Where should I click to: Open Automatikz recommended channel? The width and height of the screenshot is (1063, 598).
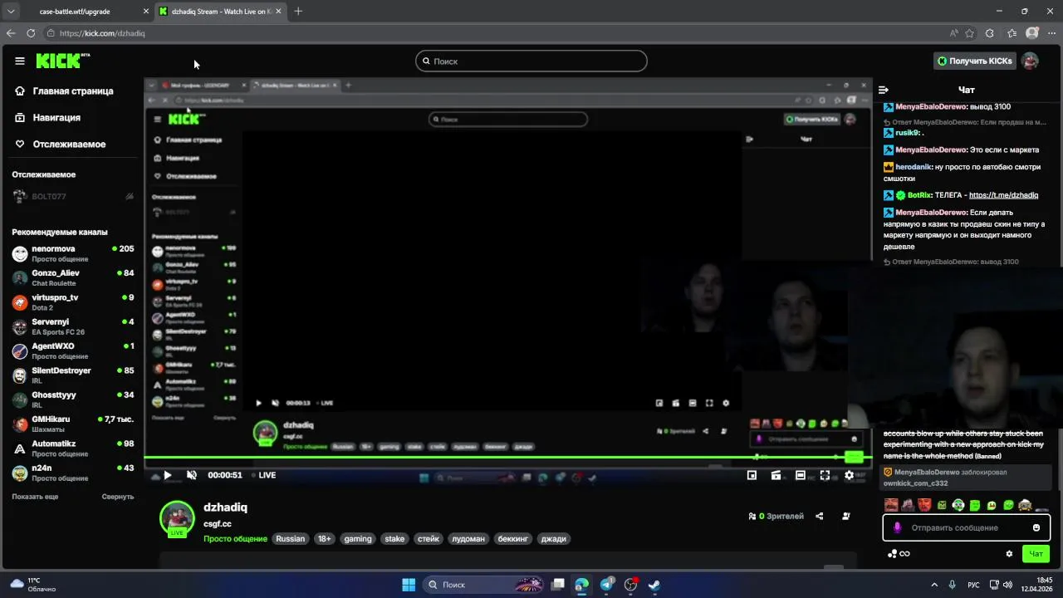pos(72,448)
